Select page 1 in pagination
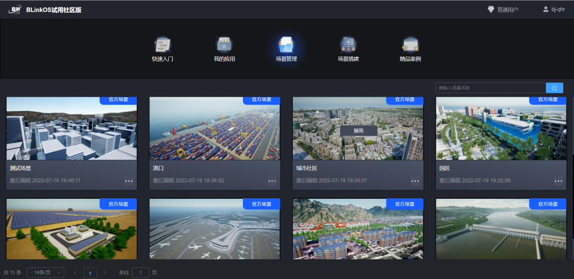 click(x=90, y=273)
